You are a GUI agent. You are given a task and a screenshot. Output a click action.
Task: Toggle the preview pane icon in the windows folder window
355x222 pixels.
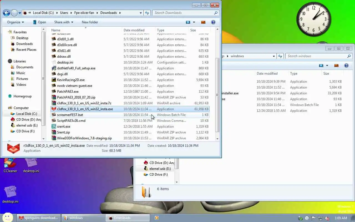(336, 66)
